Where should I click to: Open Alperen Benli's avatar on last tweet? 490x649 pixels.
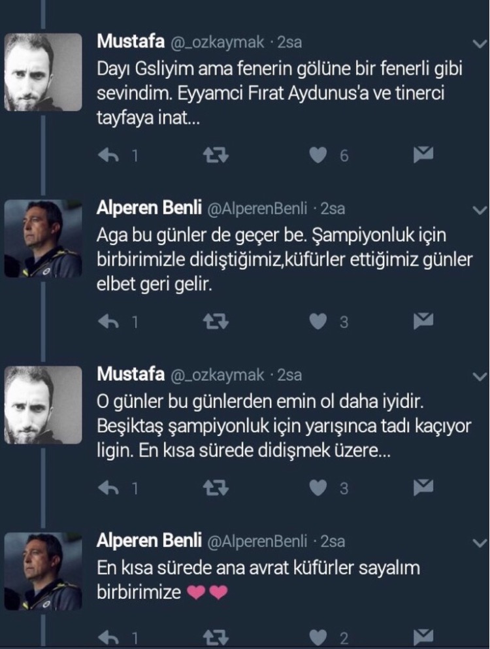click(x=43, y=571)
